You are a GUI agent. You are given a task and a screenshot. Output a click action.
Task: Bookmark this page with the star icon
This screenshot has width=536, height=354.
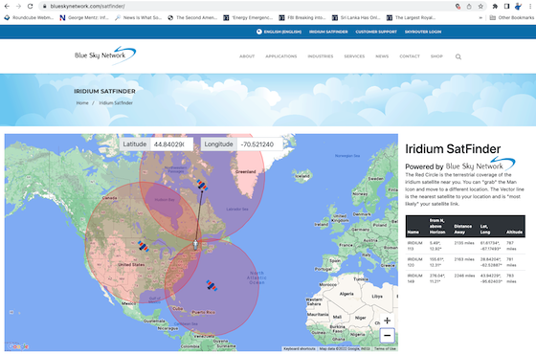(480, 6)
